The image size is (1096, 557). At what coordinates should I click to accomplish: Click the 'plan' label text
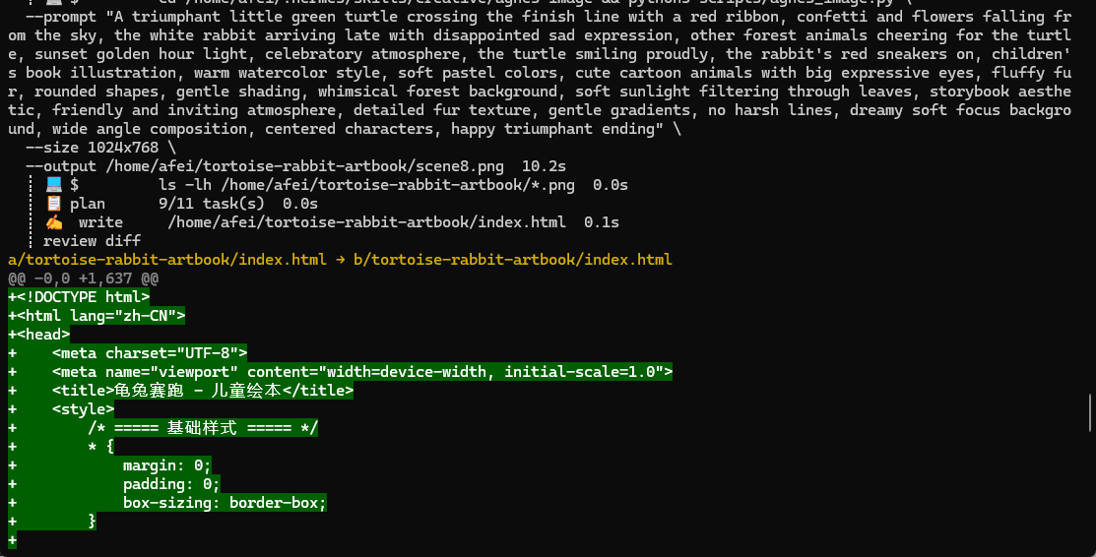tap(88, 204)
